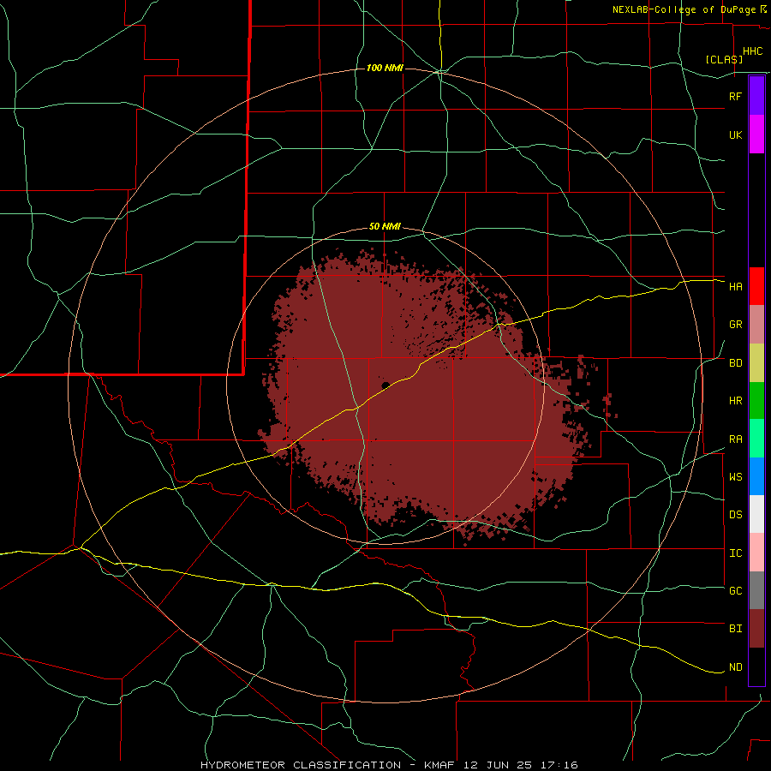This screenshot has width=771, height=771.
Task: Click the BI legend label
Action: [735, 629]
